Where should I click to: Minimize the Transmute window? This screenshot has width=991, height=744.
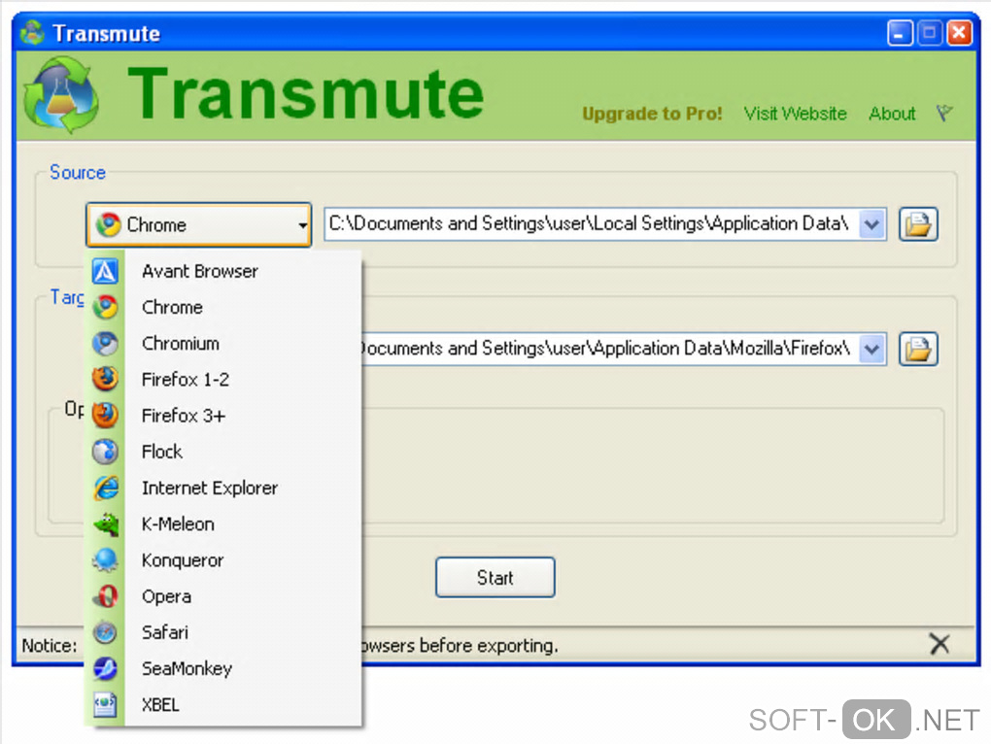point(900,33)
